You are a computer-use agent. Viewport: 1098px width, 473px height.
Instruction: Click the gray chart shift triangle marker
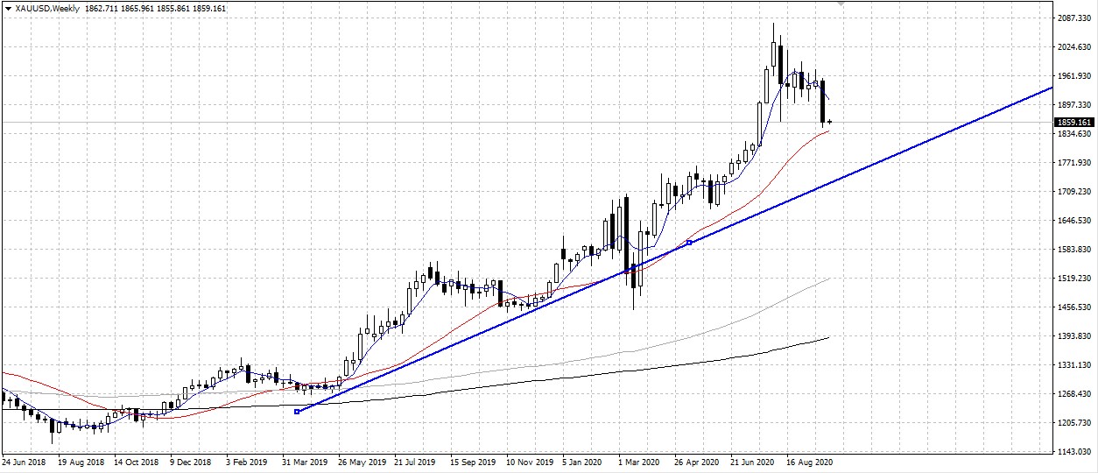[842, 4]
